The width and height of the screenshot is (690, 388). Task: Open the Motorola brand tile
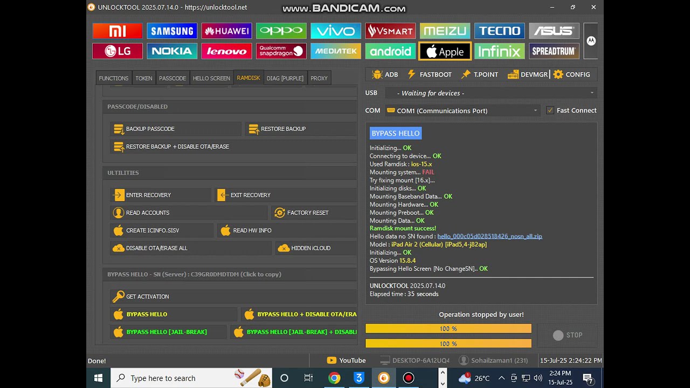point(591,41)
